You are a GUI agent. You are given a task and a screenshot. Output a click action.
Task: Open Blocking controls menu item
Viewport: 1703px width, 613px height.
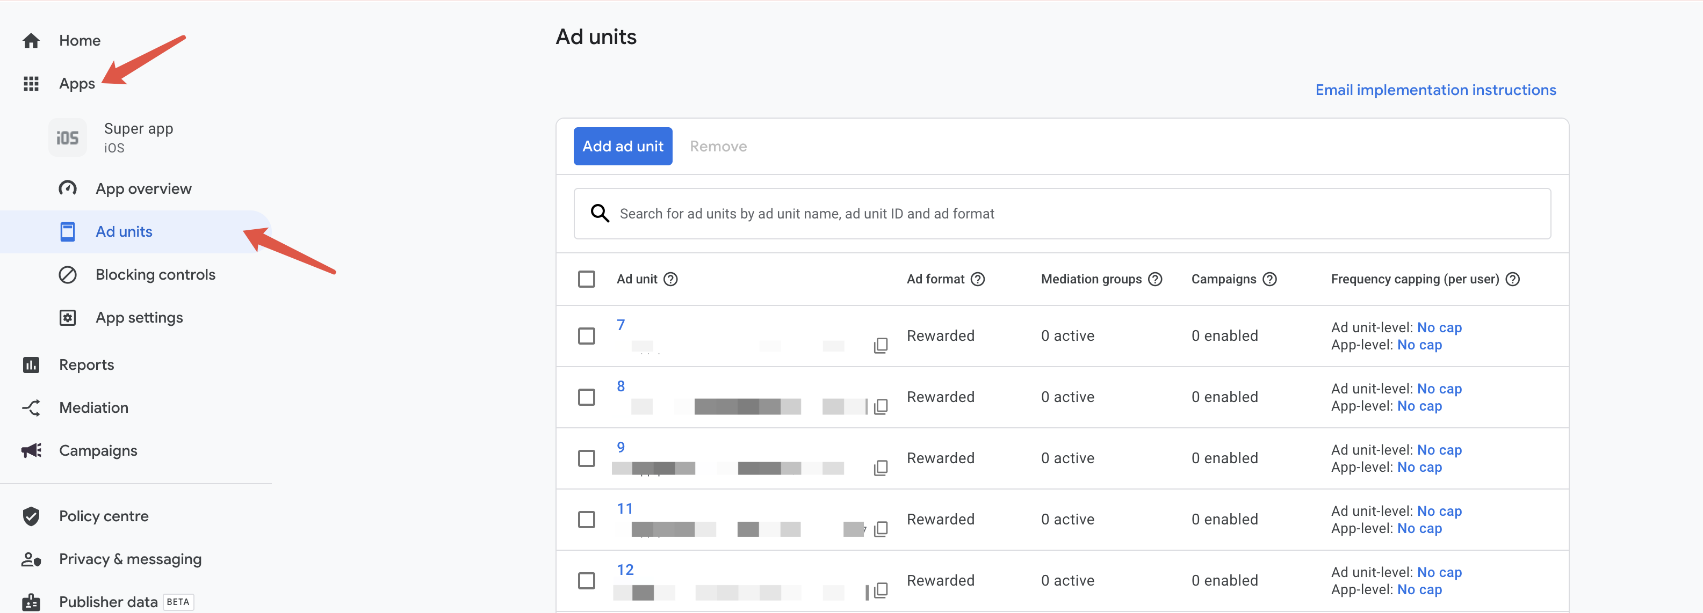pyautogui.click(x=155, y=275)
